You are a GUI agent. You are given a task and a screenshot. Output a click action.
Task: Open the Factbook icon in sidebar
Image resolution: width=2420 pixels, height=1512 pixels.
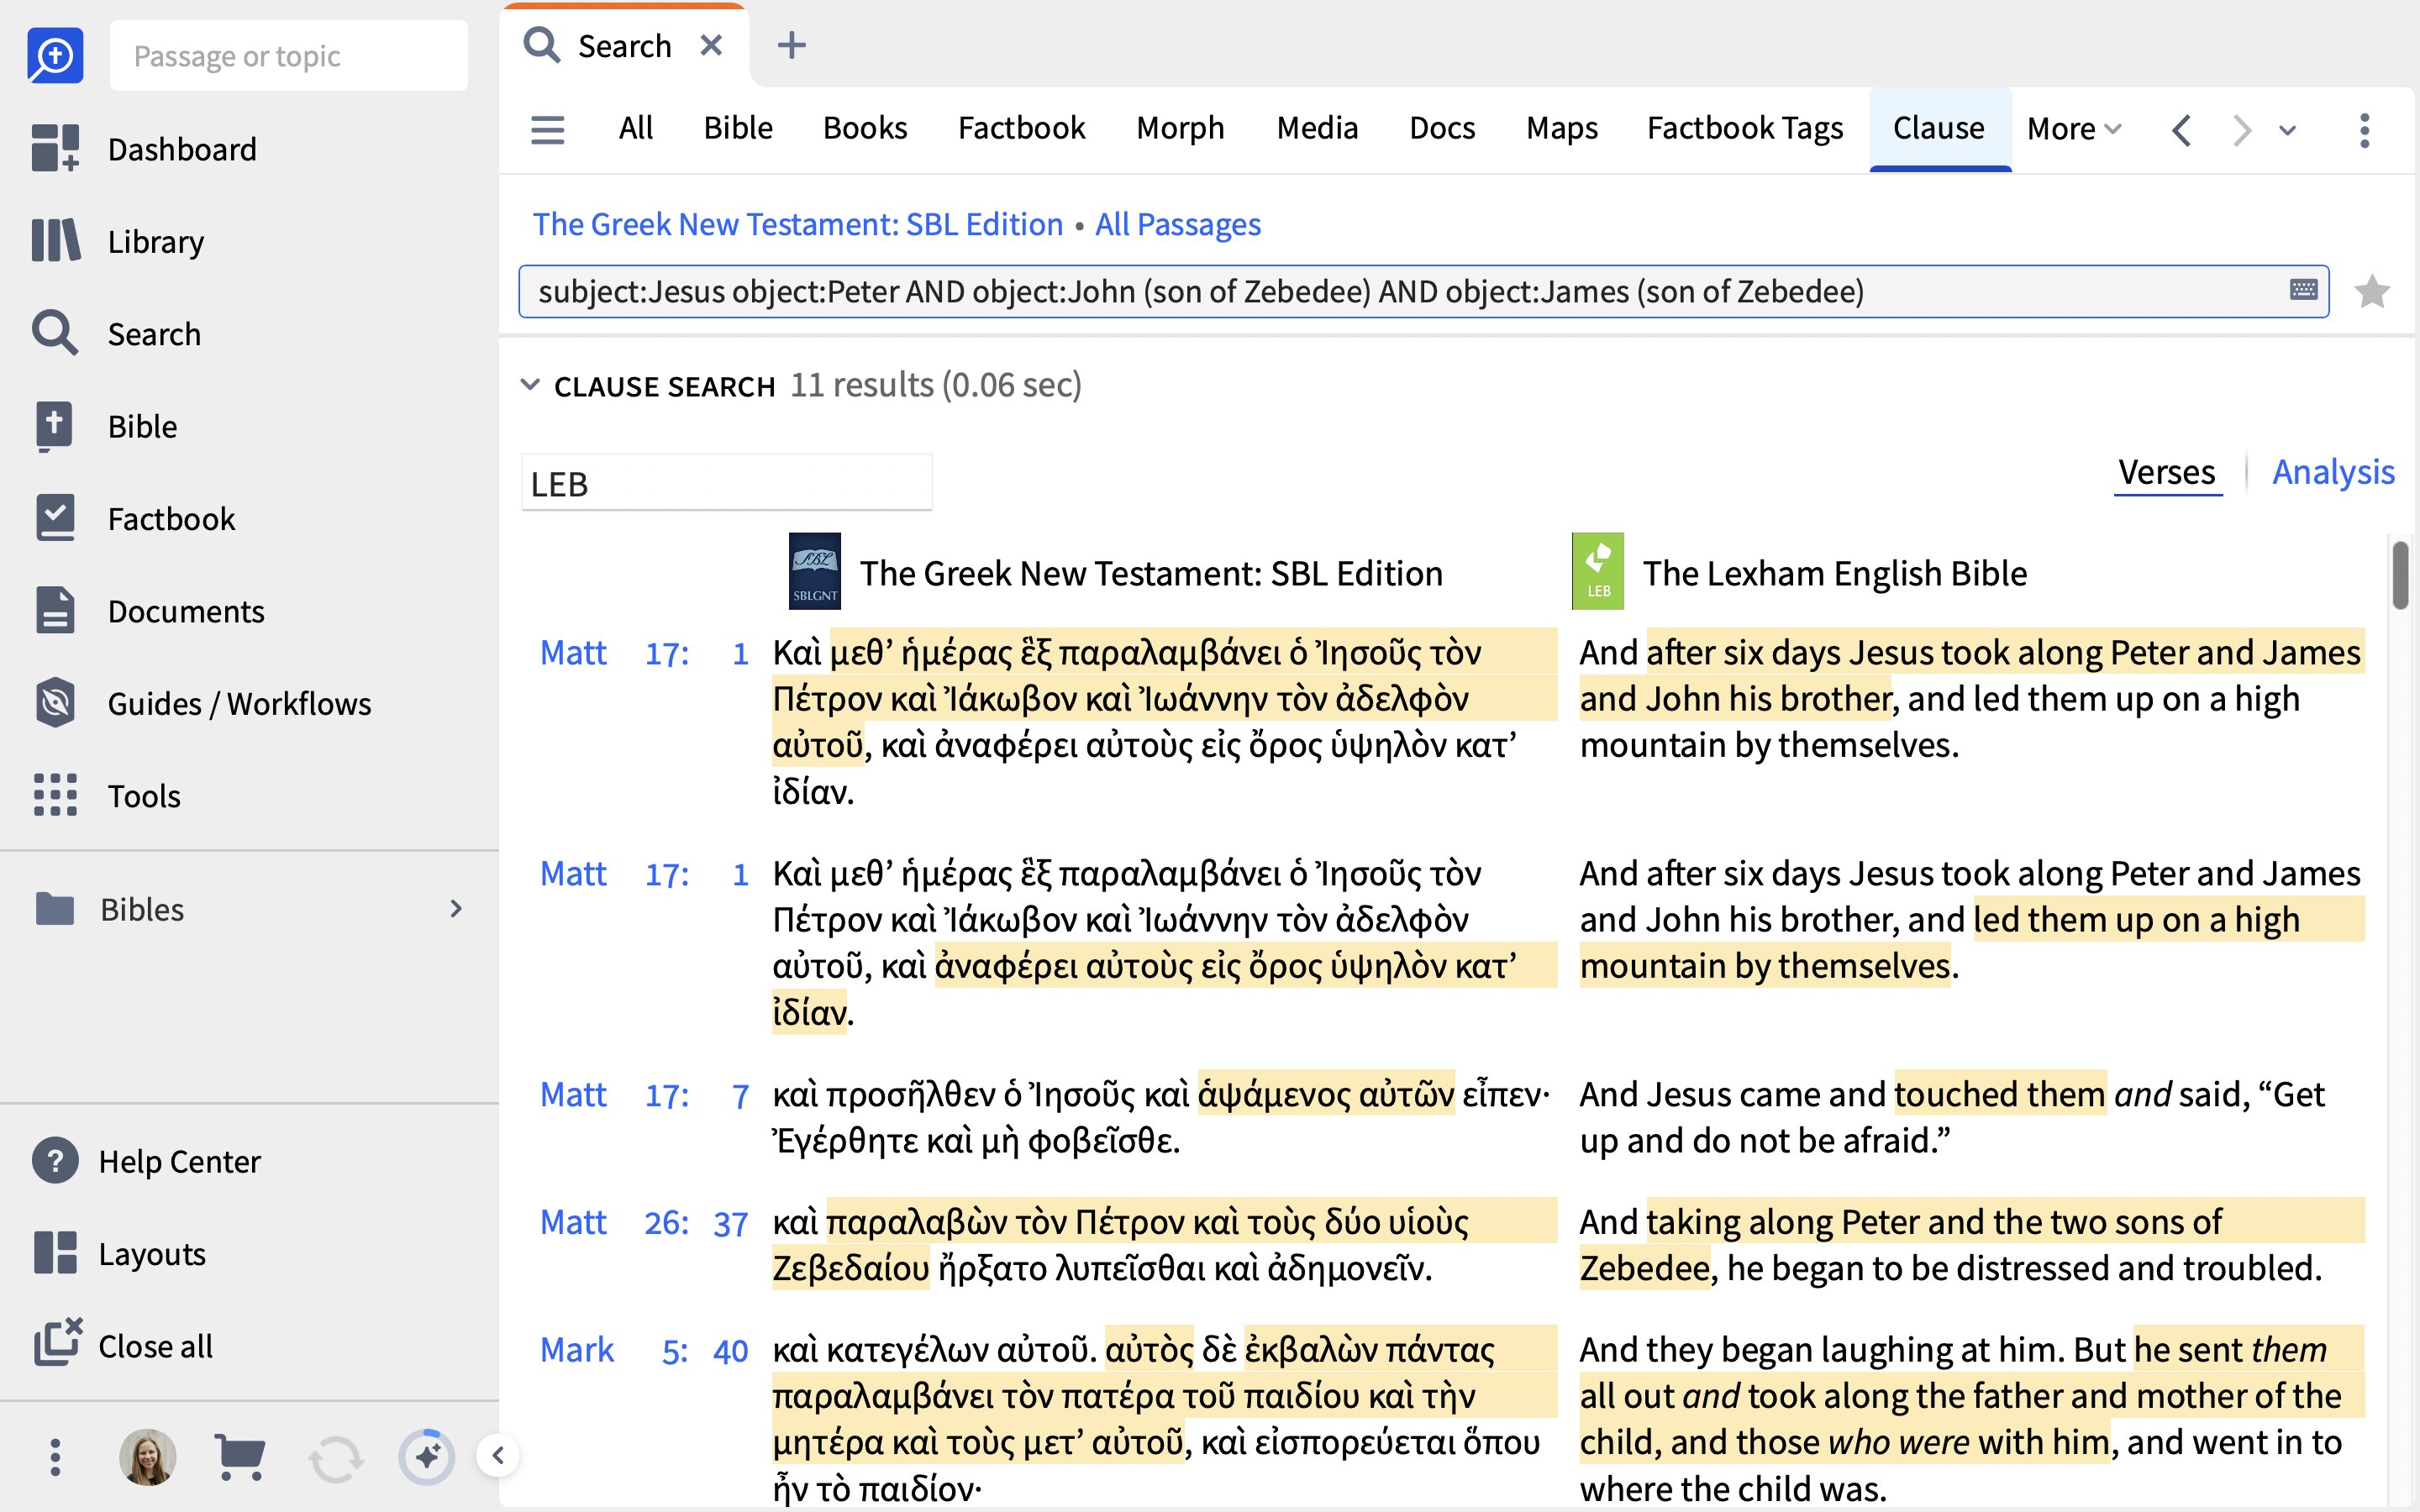pyautogui.click(x=55, y=518)
